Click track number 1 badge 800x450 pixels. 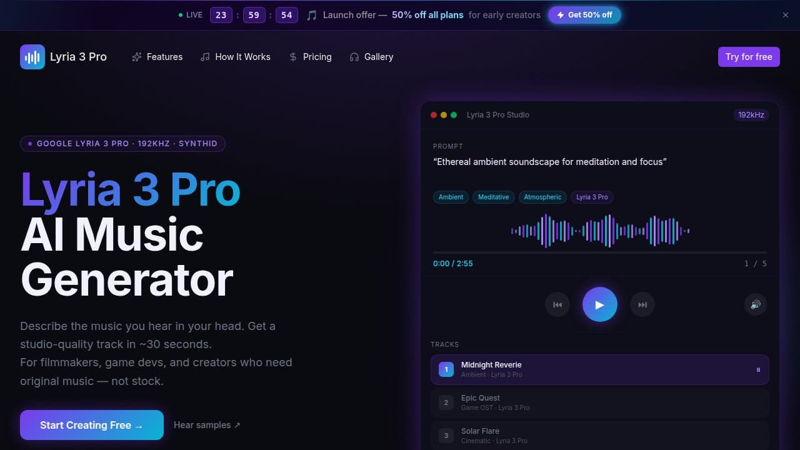[x=446, y=369]
